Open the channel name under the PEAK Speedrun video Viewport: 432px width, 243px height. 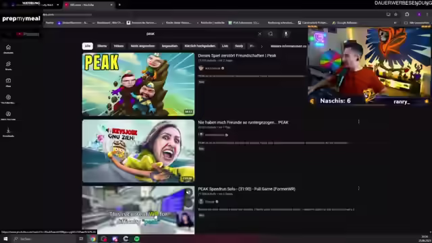210,202
